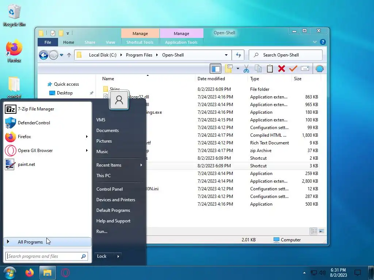Expand the Opera GX Browser submenu arrow
Screen dimensions: 374x280
pyautogui.click(x=87, y=151)
